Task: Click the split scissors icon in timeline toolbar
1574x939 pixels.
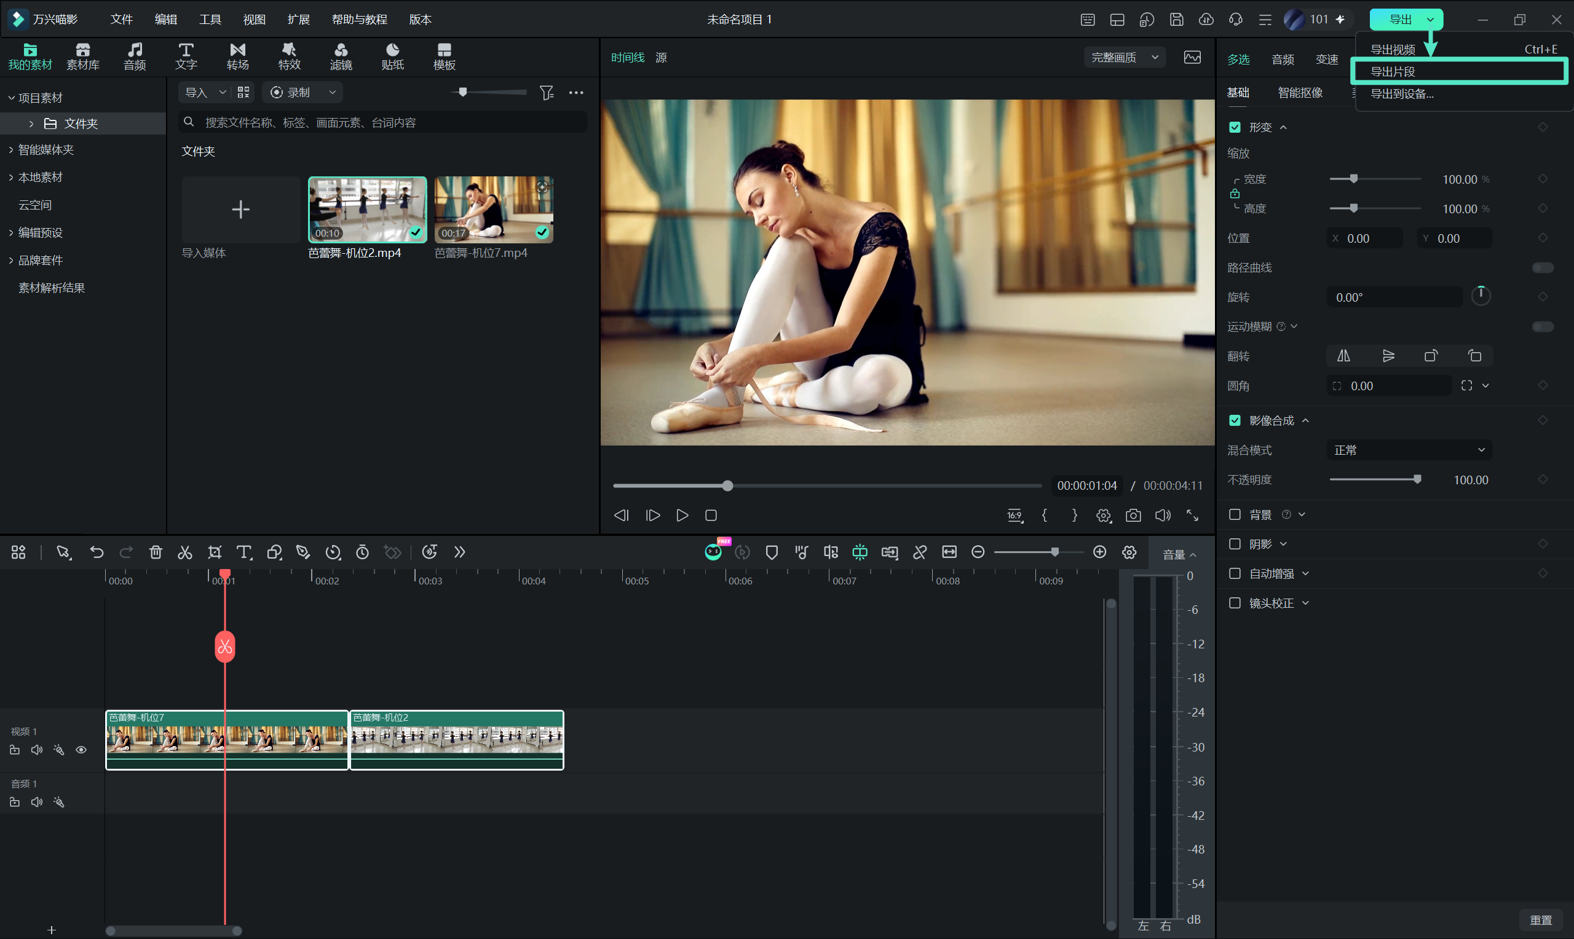Action: (185, 552)
